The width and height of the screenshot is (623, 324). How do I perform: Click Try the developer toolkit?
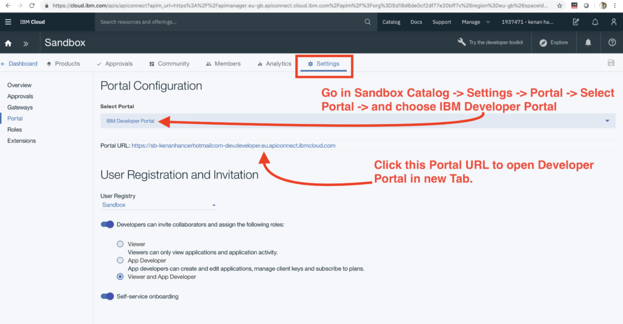click(490, 42)
